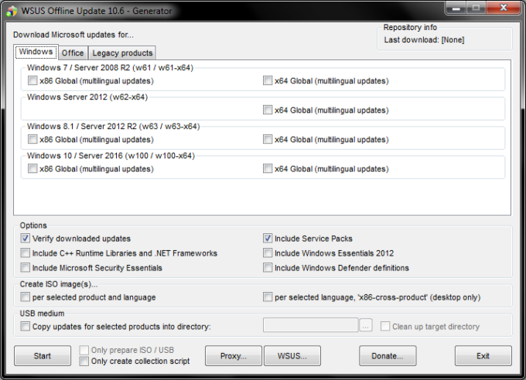The height and width of the screenshot is (380, 526).
Task: Select the Windows tab
Action: [36, 52]
